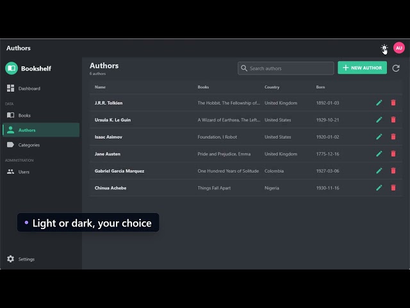
Task: Click birth date 1775-12-16
Action: [x=327, y=154]
